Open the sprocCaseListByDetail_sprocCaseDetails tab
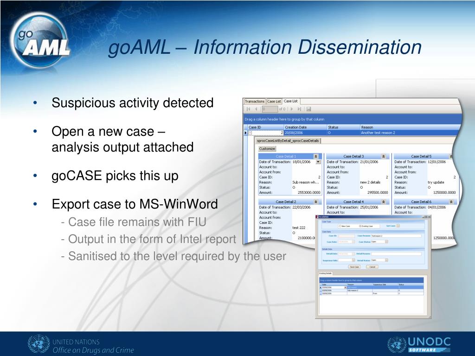475x356 pixels. pyautogui.click(x=288, y=141)
